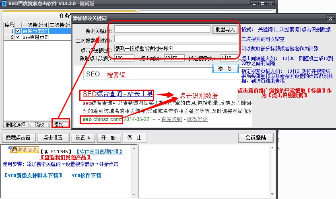Click the 隐藏点击窗 button
Screen dimensions: 336x199
point(18,138)
